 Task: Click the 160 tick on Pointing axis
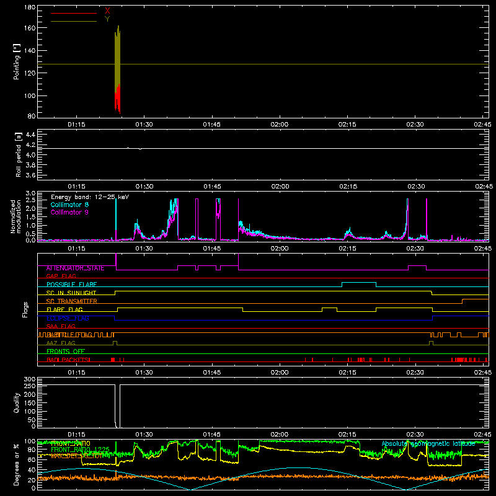click(x=30, y=28)
